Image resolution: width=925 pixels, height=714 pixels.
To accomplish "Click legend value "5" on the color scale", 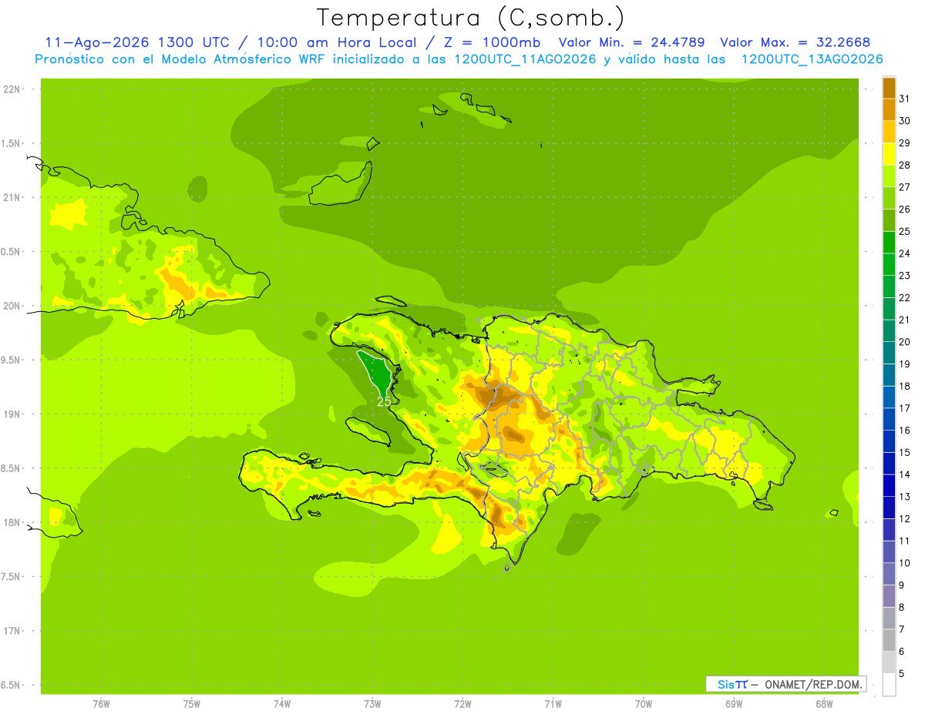I will 902,673.
